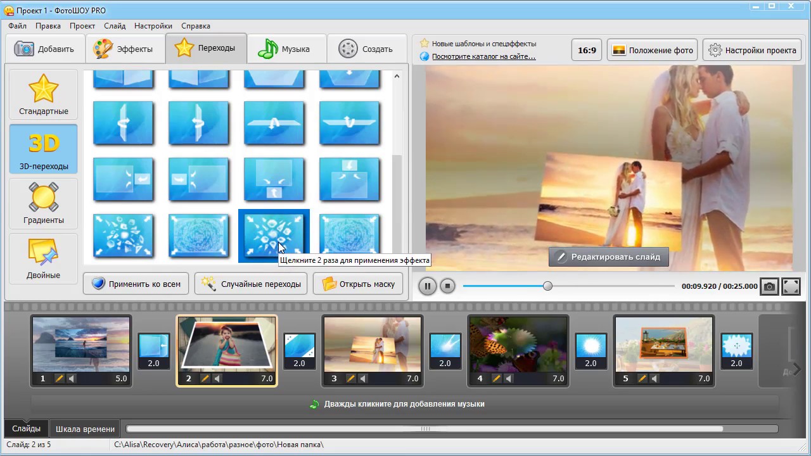Click slide 2 duration value 7.0
This screenshot has width=811, height=456.
coord(267,379)
